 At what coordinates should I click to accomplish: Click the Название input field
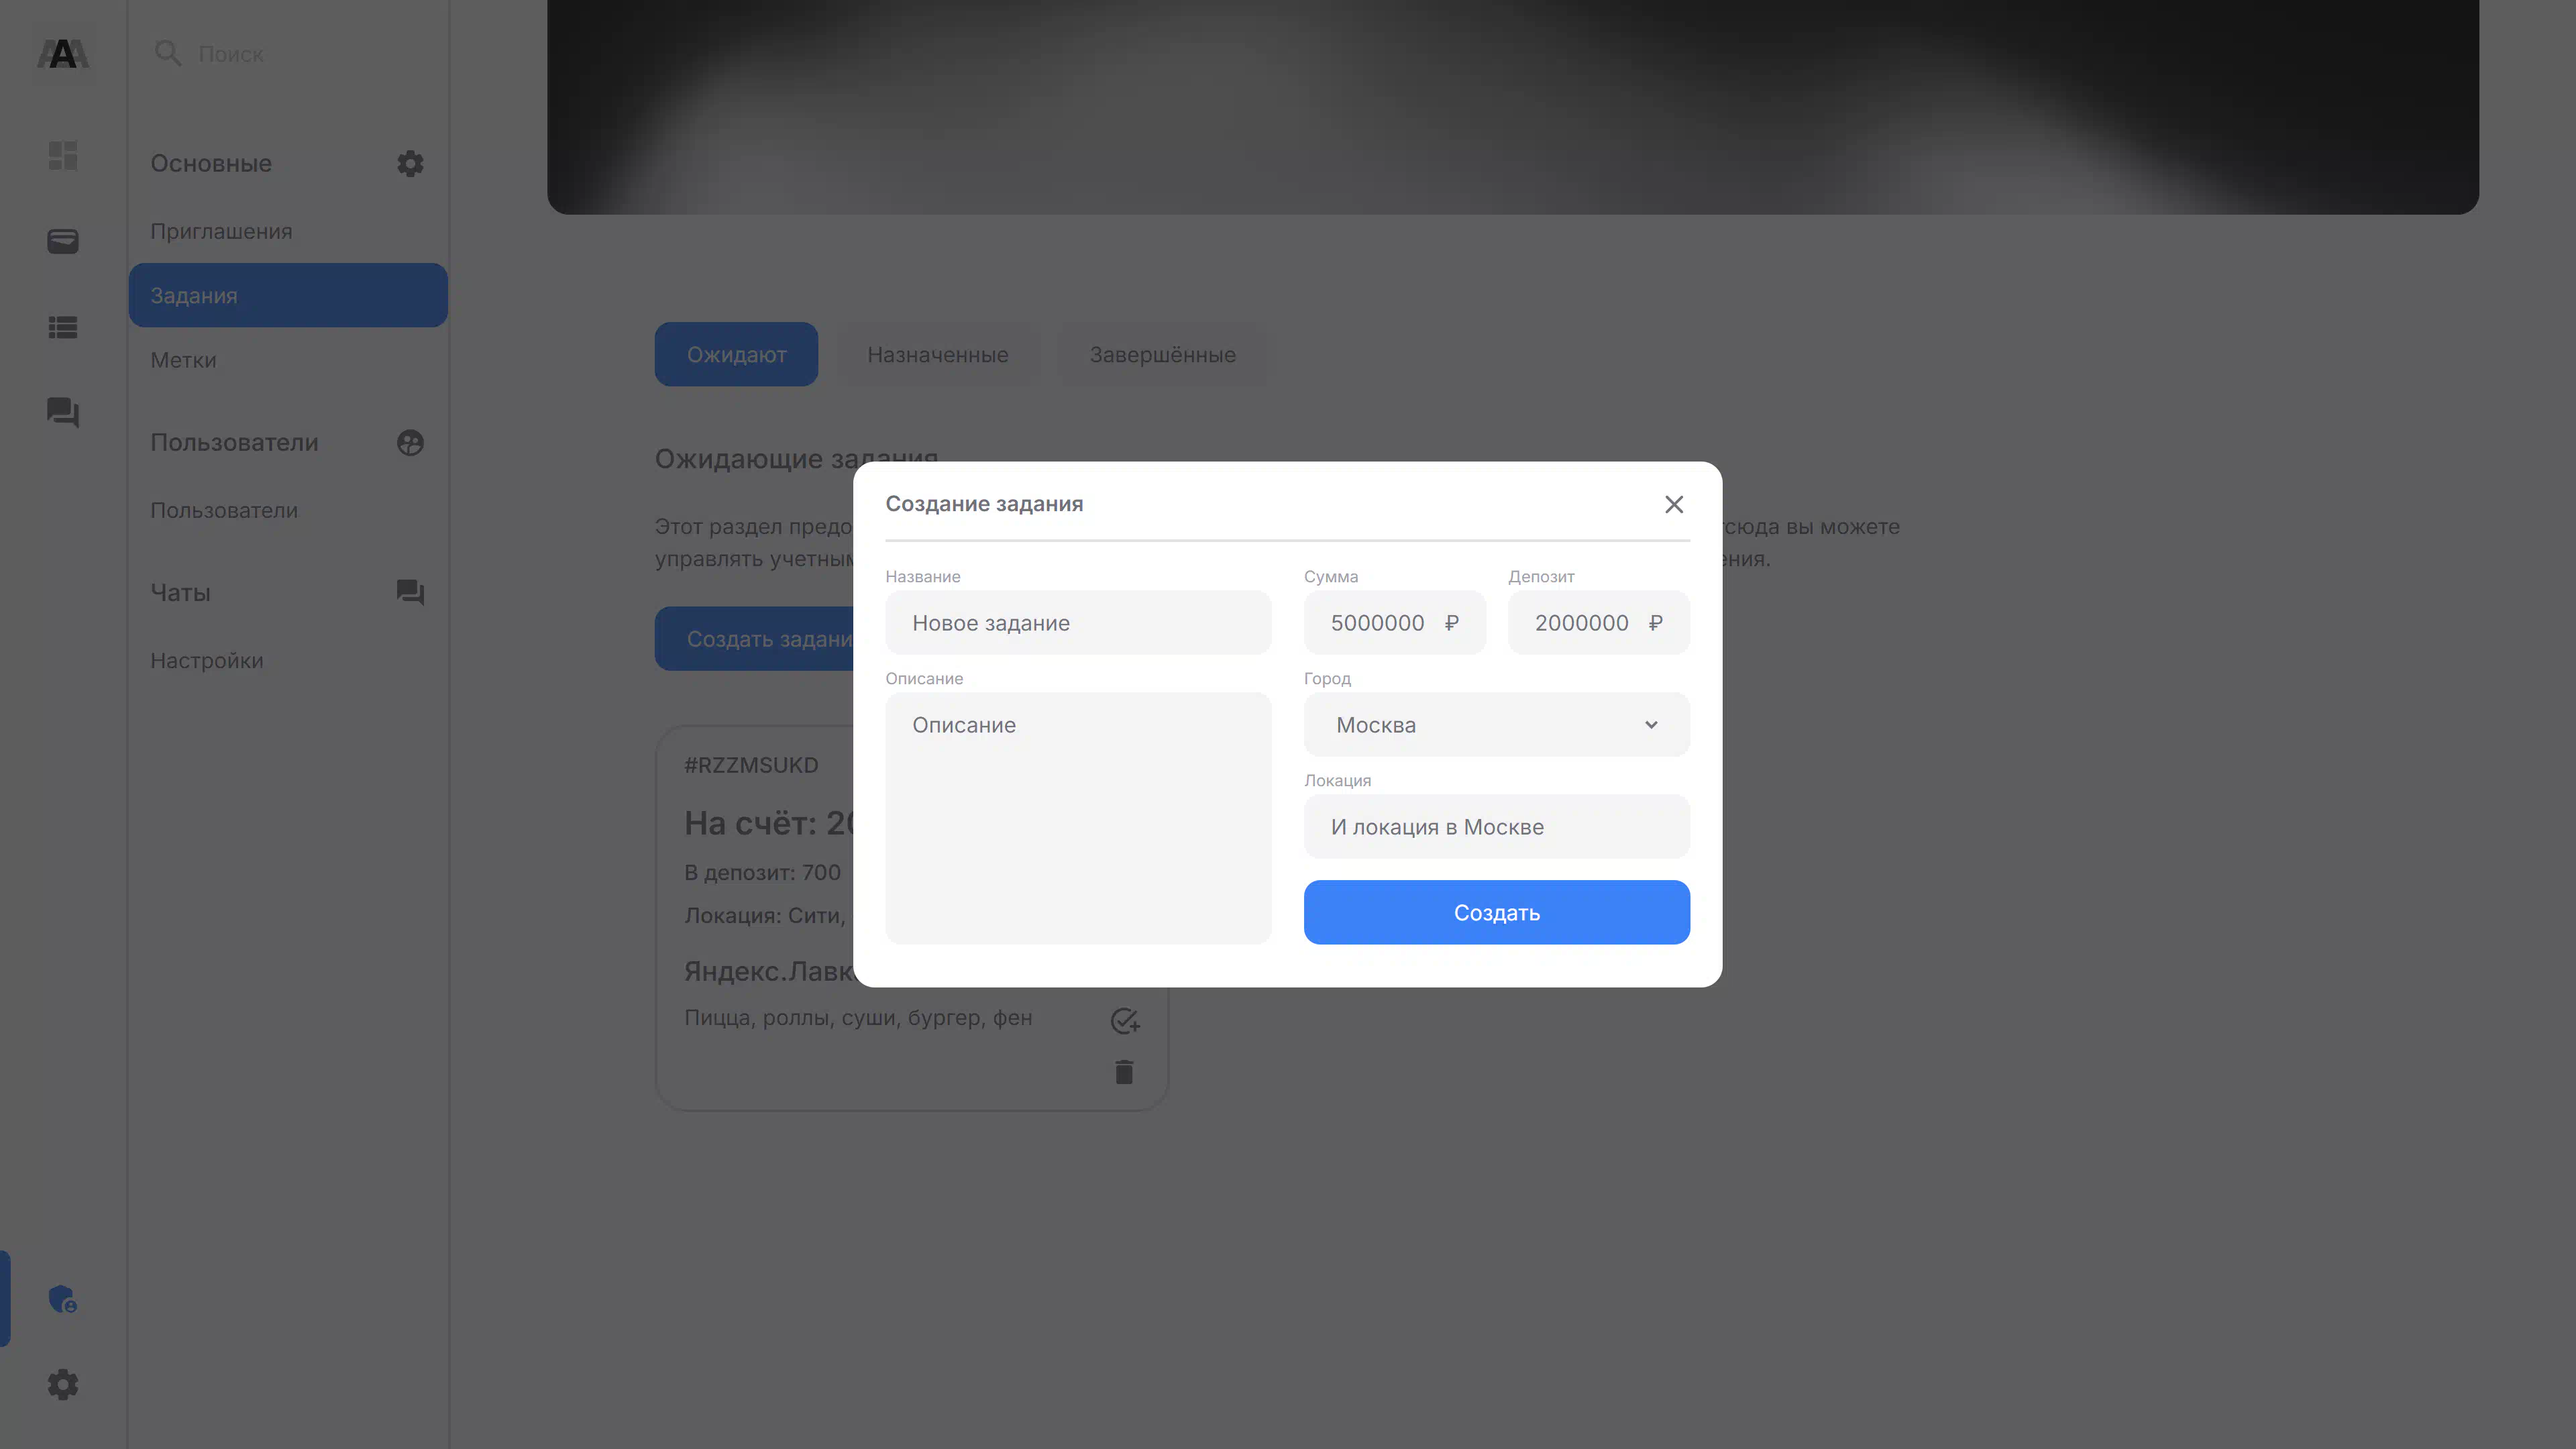(1078, 623)
